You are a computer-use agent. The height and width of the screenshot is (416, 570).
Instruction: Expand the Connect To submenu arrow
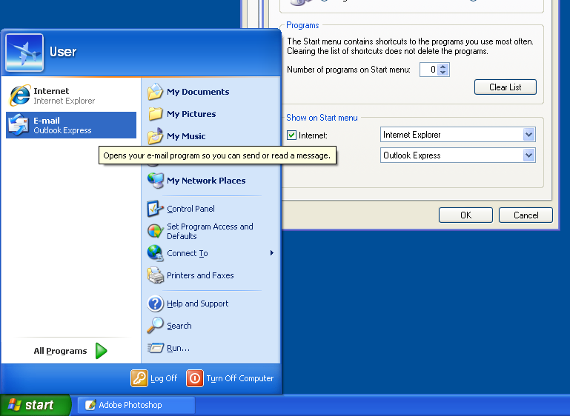tap(272, 253)
